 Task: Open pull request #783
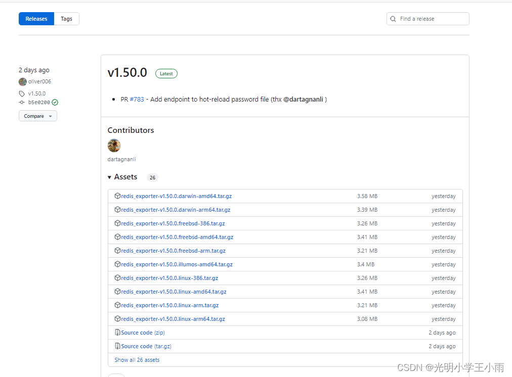(x=137, y=100)
